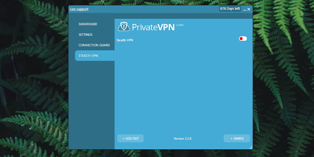This screenshot has height=157, width=314.
Task: Click the PrivateVPN shield logo
Action: pos(124,27)
